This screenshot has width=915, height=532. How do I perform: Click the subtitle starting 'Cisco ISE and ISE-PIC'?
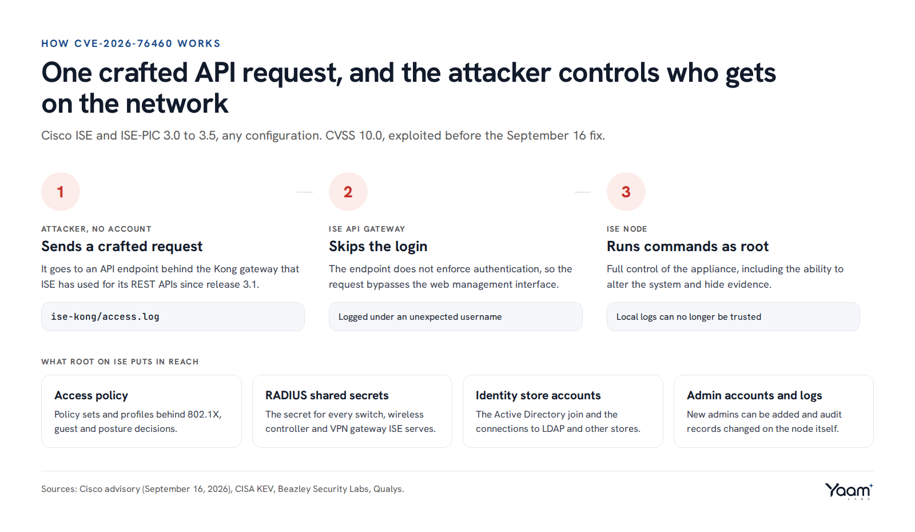click(x=323, y=136)
